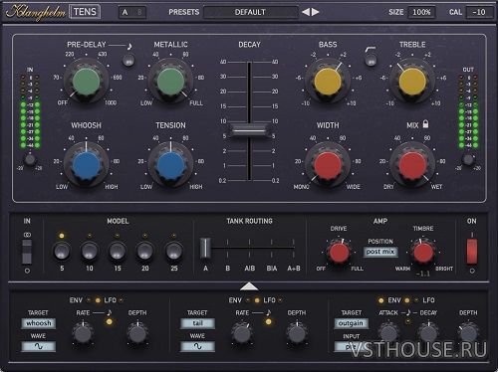Click the first LFO Rate knob
This screenshot has height=372, width=498.
83,334
